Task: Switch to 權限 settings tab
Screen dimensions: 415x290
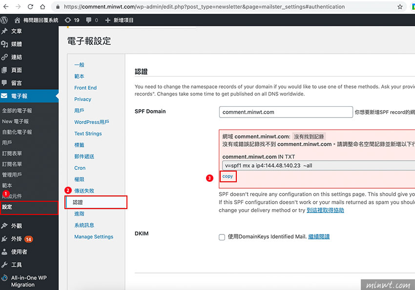Action: click(x=80, y=179)
